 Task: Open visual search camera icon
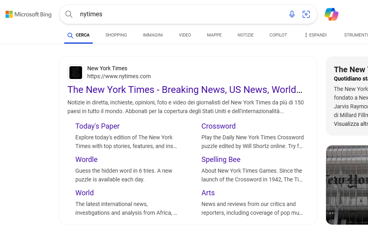click(306, 14)
